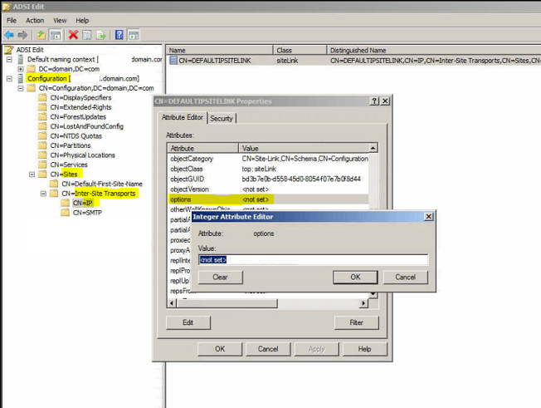Click the Back arrow toolbar icon
Screen dimensions: 541x408
coord(9,35)
